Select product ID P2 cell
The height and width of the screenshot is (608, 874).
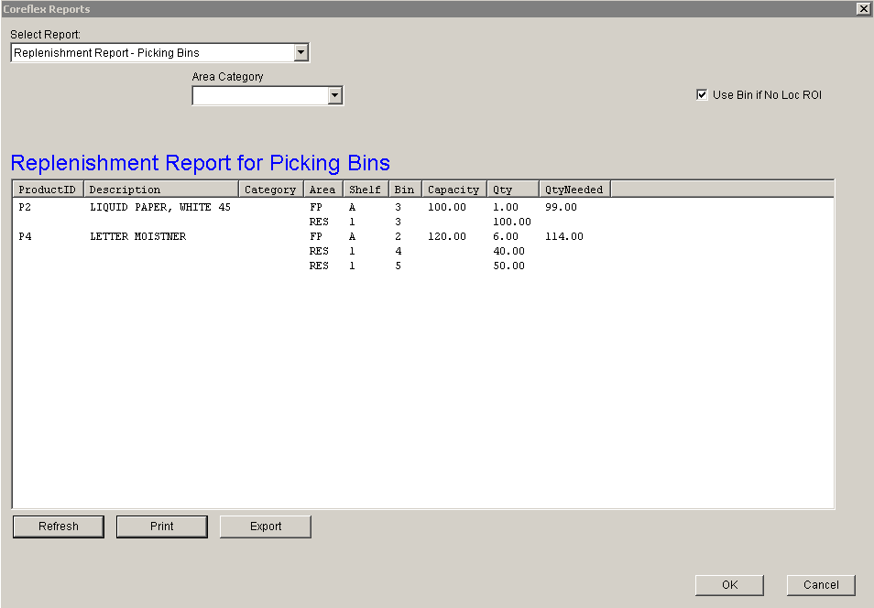[25, 207]
